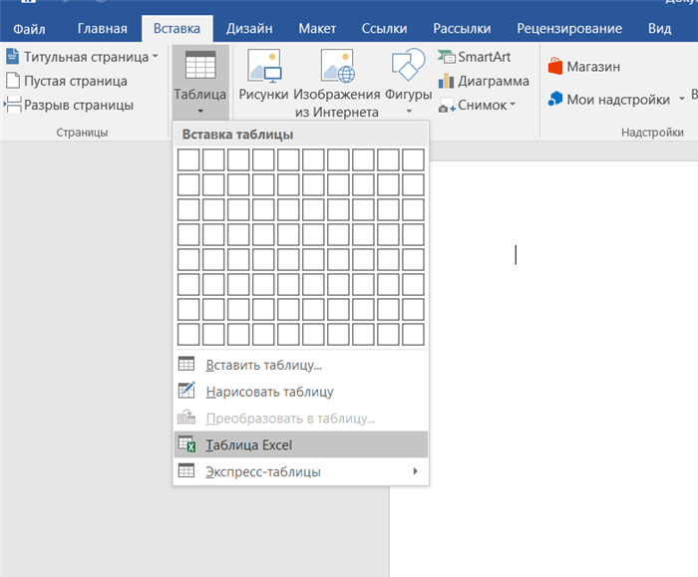Image resolution: width=698 pixels, height=577 pixels.
Task: Expand the Снимок screenshot dropdown
Action: click(x=513, y=105)
